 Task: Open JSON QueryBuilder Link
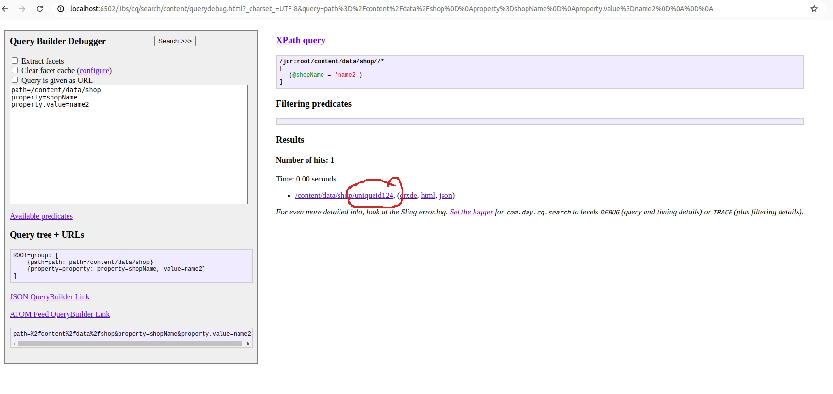(50, 297)
